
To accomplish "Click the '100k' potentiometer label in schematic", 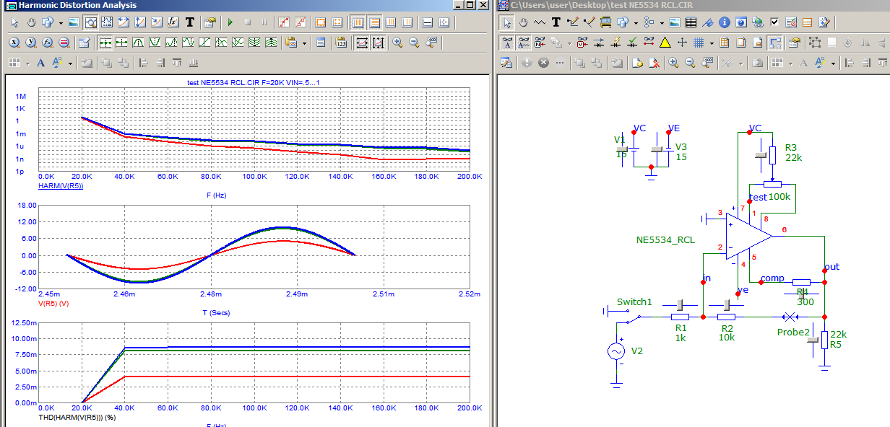I will pos(779,197).
